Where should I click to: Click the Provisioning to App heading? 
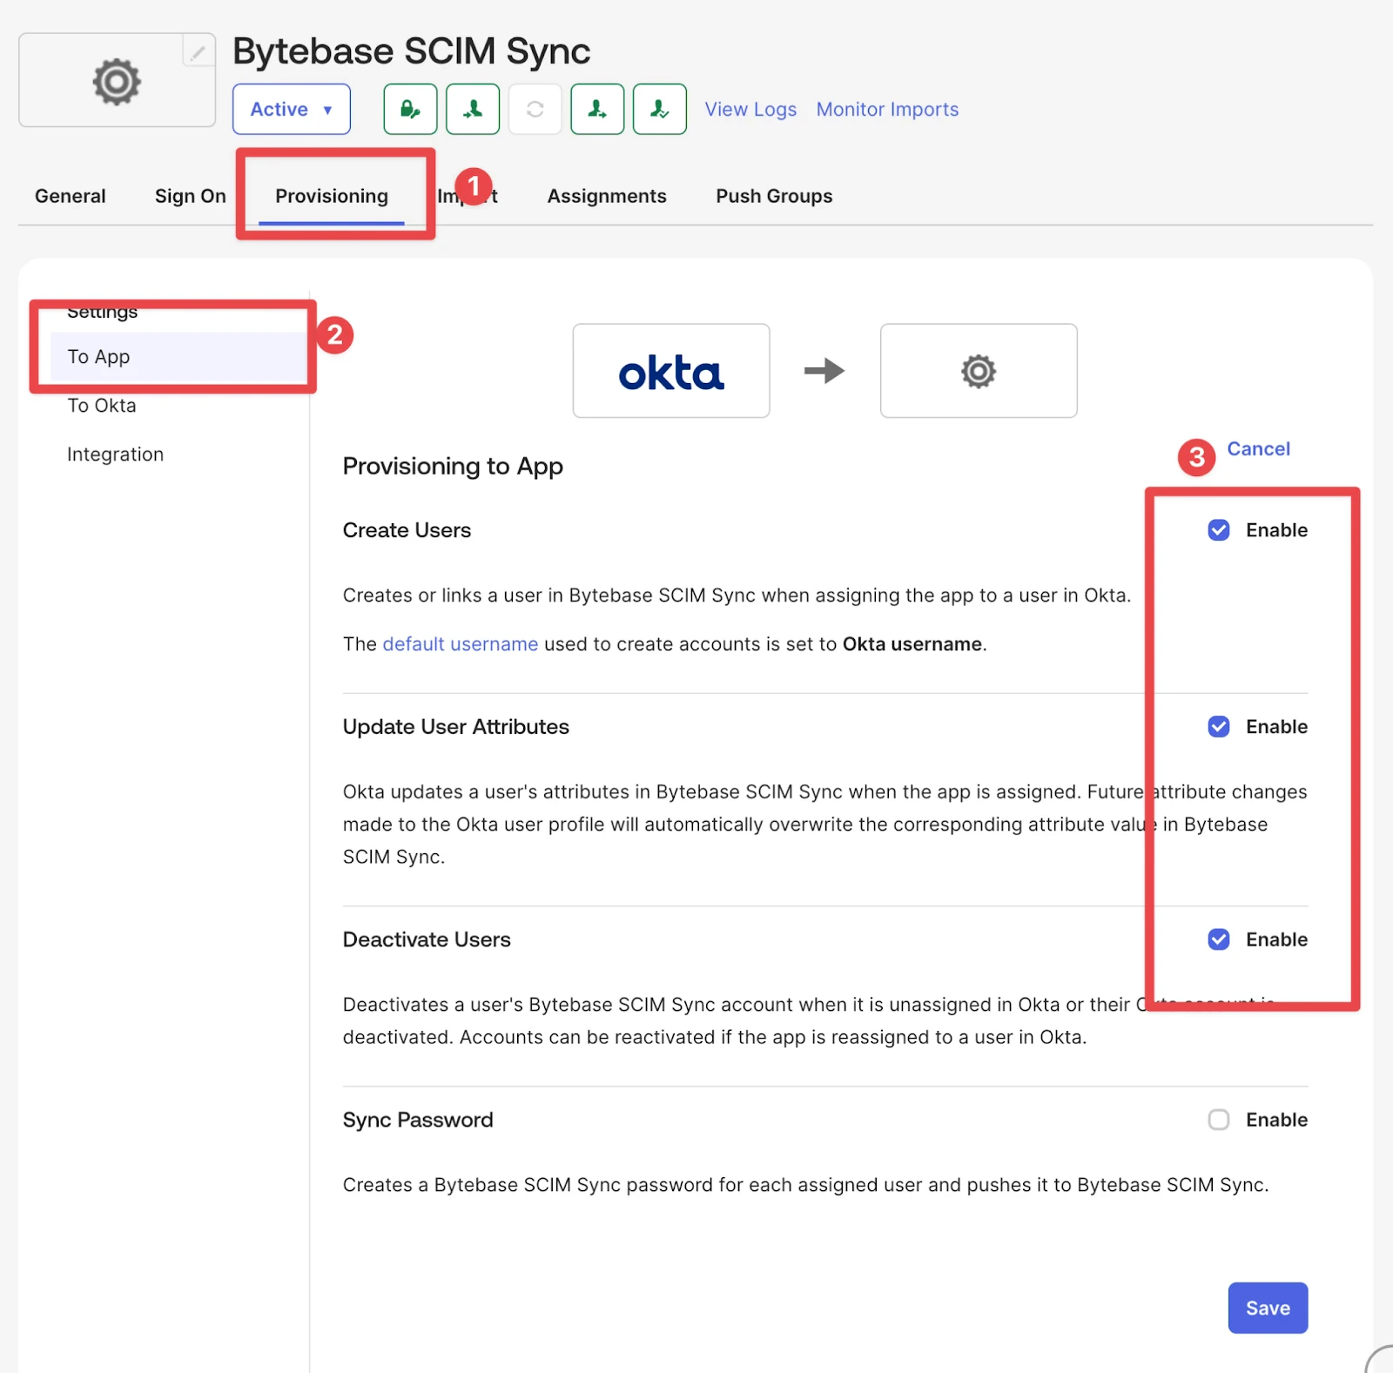pyautogui.click(x=453, y=467)
